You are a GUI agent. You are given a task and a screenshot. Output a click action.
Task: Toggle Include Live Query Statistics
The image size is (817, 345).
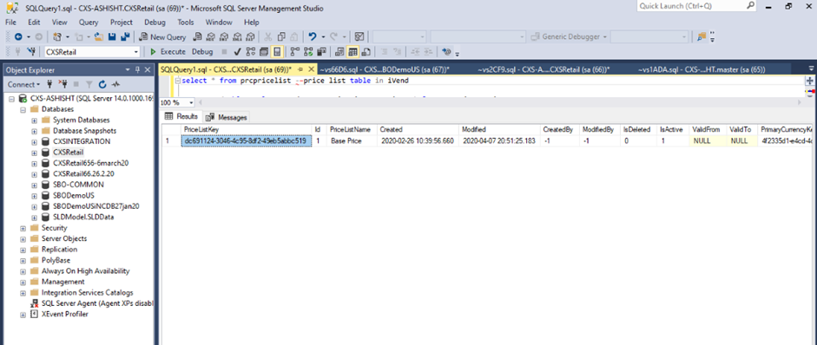pyautogui.click(x=308, y=51)
